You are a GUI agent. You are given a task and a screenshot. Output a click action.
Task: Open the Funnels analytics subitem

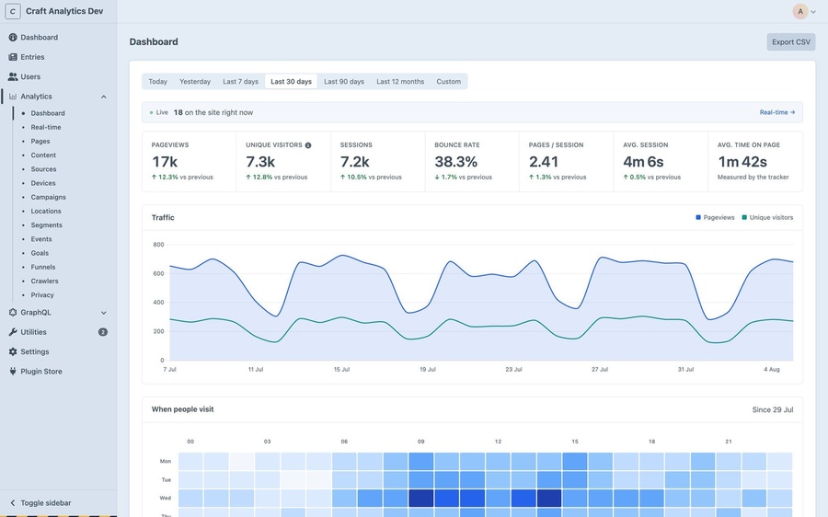42,267
